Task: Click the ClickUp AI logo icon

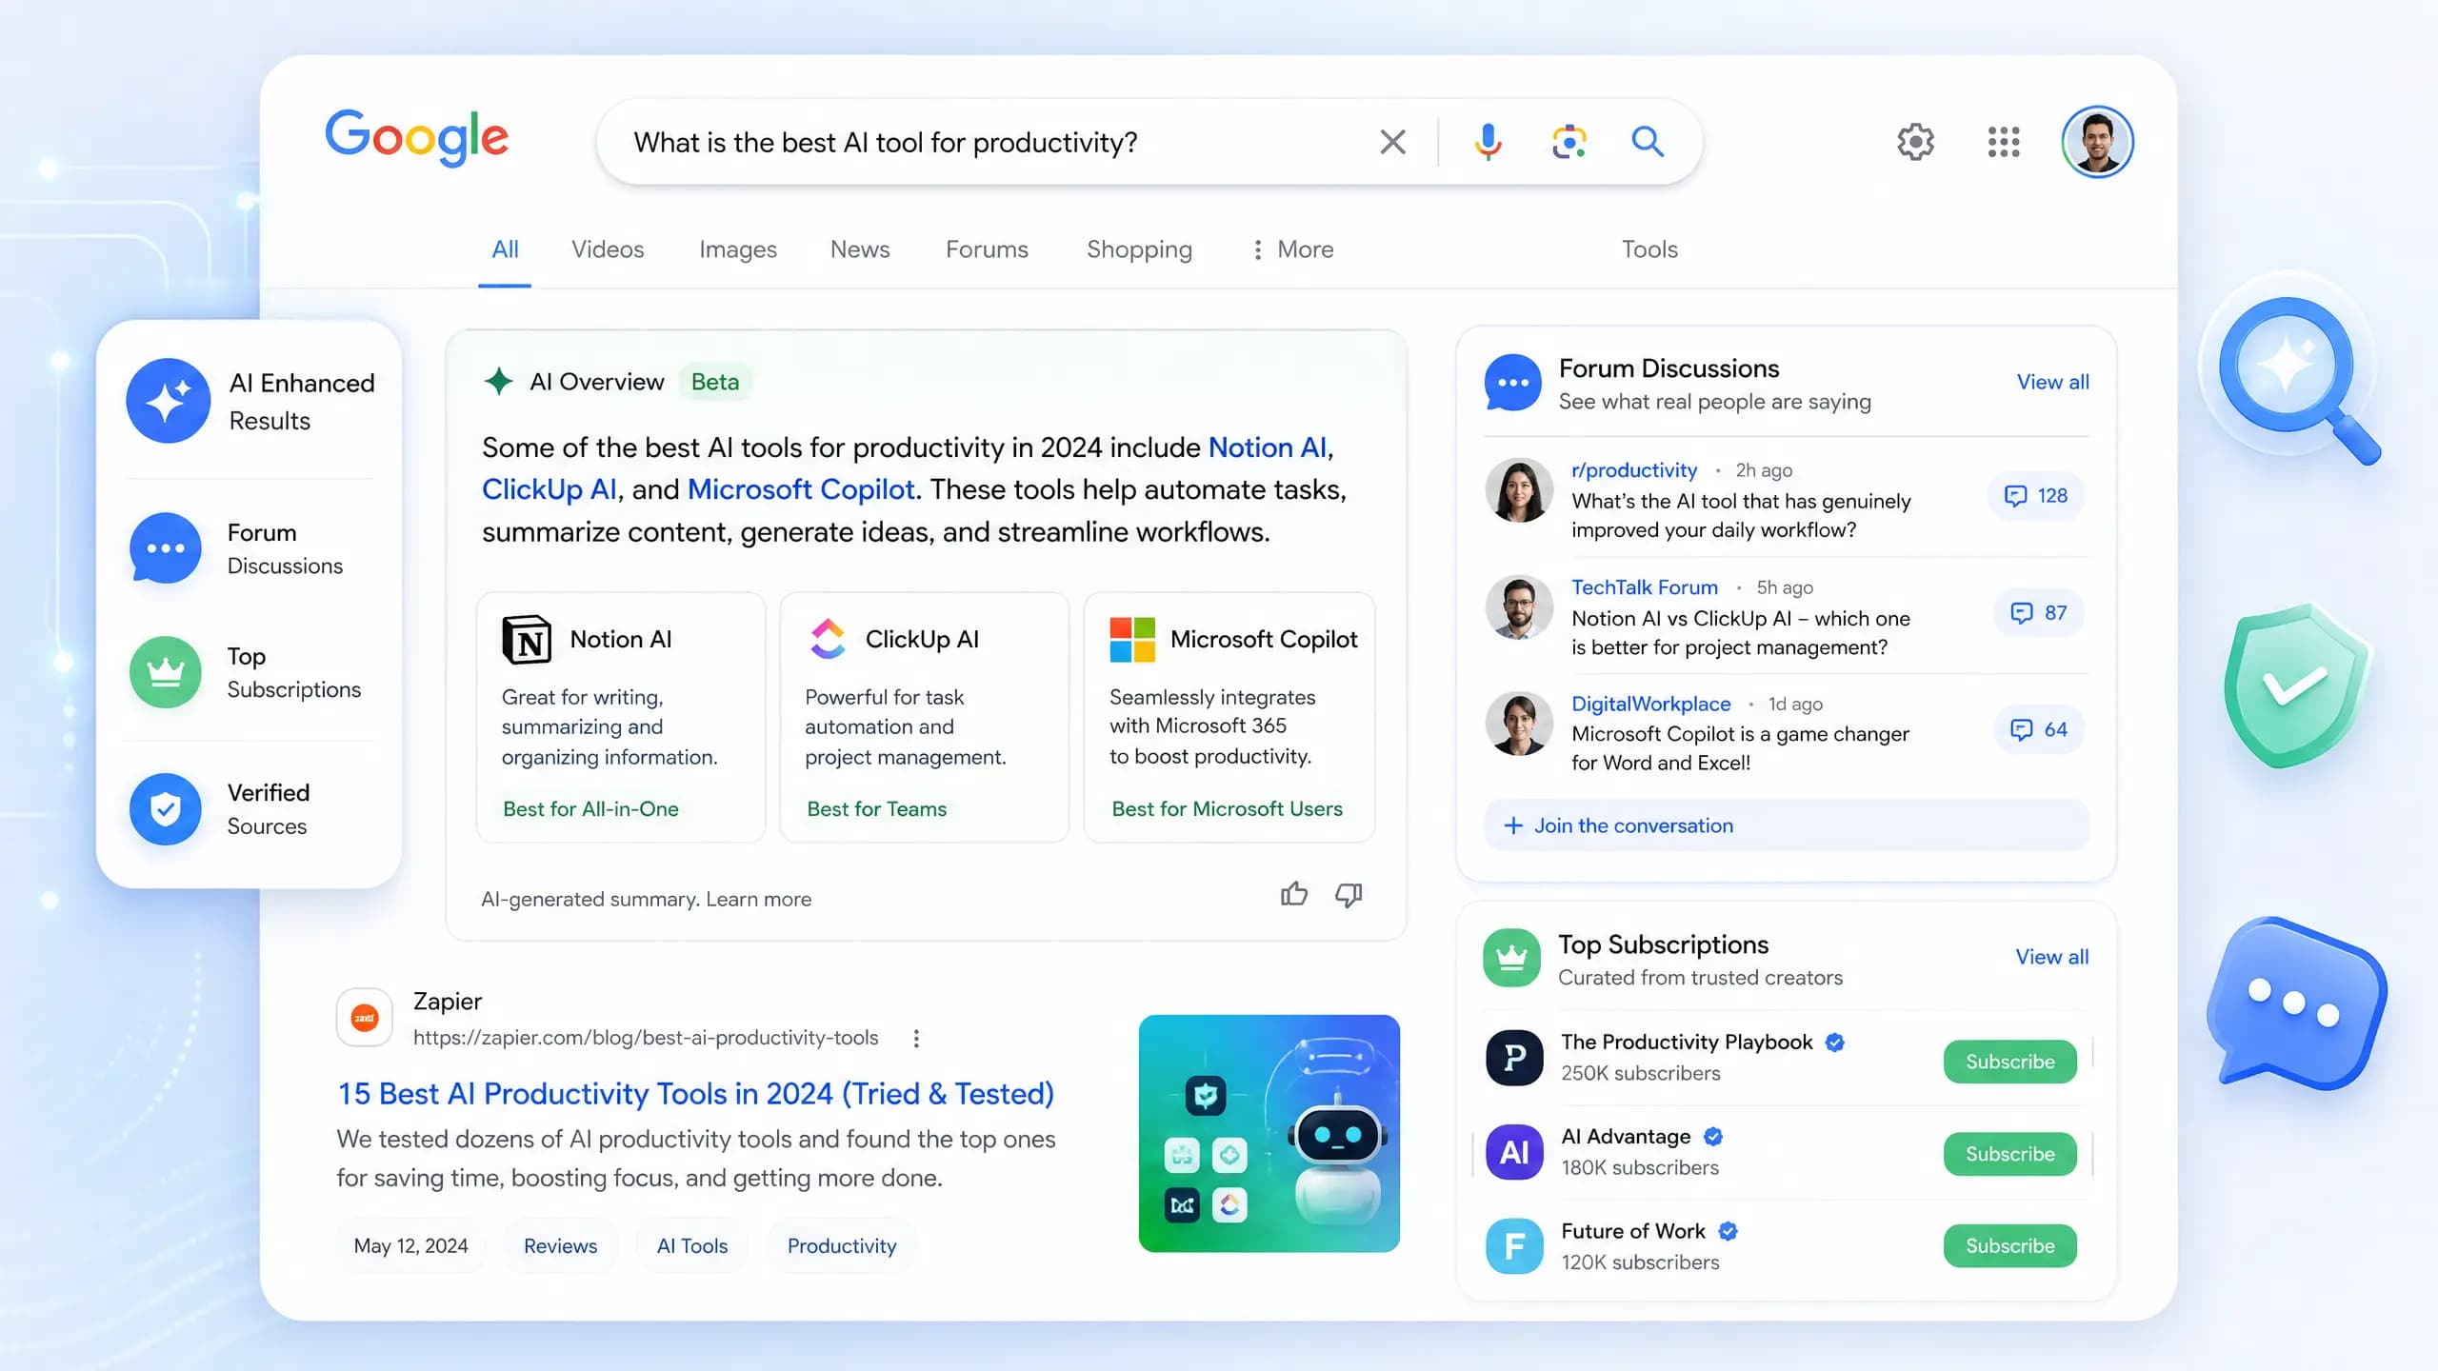Action: coord(828,639)
